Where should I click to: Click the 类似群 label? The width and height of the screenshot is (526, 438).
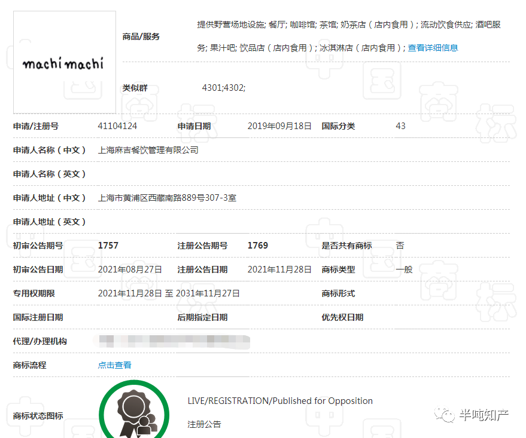135,88
